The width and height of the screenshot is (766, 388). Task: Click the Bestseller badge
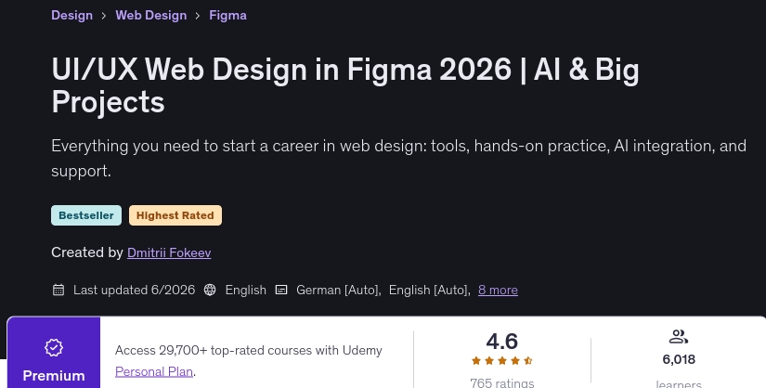86,215
